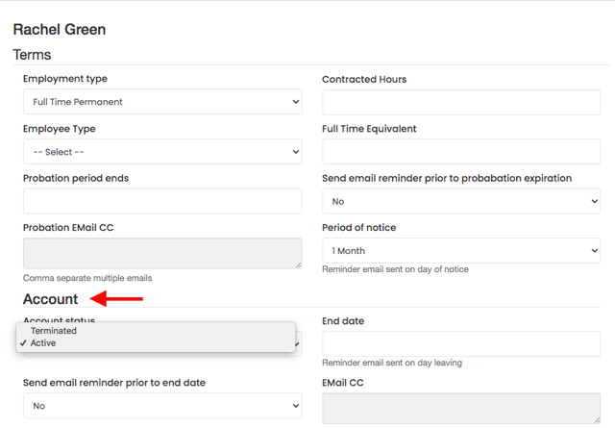Viewport: 615px width, 428px height.
Task: Click the Rachel Green name heading
Action: (x=60, y=30)
